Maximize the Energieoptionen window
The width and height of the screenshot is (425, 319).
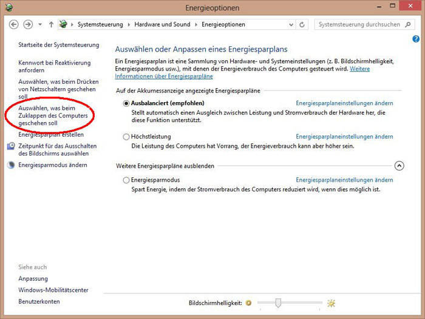pyautogui.click(x=392, y=5)
